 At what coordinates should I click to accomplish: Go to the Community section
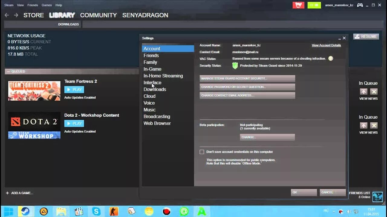click(98, 15)
